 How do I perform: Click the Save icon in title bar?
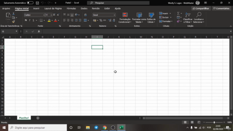37,3
